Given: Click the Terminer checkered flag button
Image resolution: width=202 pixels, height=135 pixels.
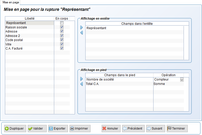Looking at the screenshot, I should [x=177, y=129].
